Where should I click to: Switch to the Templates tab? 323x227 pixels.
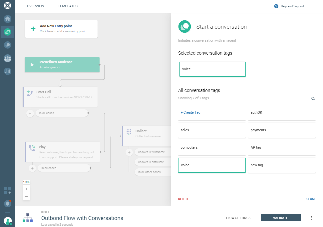tap(68, 6)
